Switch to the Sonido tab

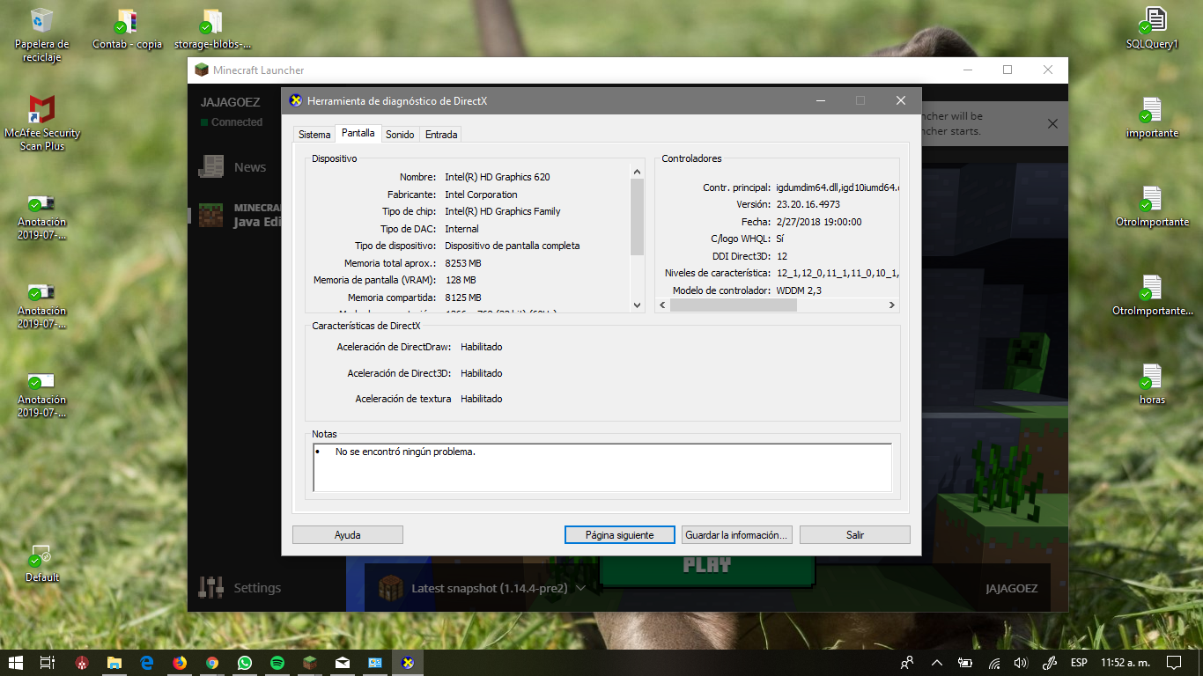click(400, 135)
